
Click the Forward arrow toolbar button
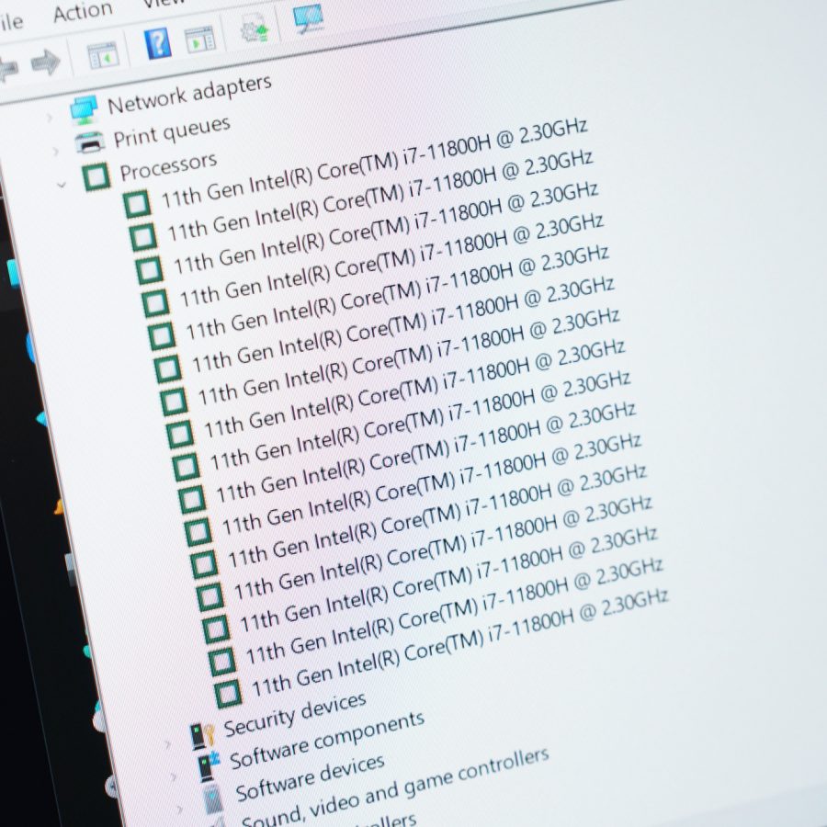click(45, 62)
